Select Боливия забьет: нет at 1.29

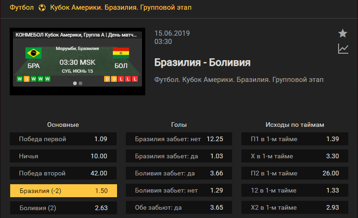[179, 190]
